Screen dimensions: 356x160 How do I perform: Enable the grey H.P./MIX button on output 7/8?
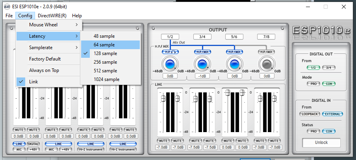[x=267, y=52]
